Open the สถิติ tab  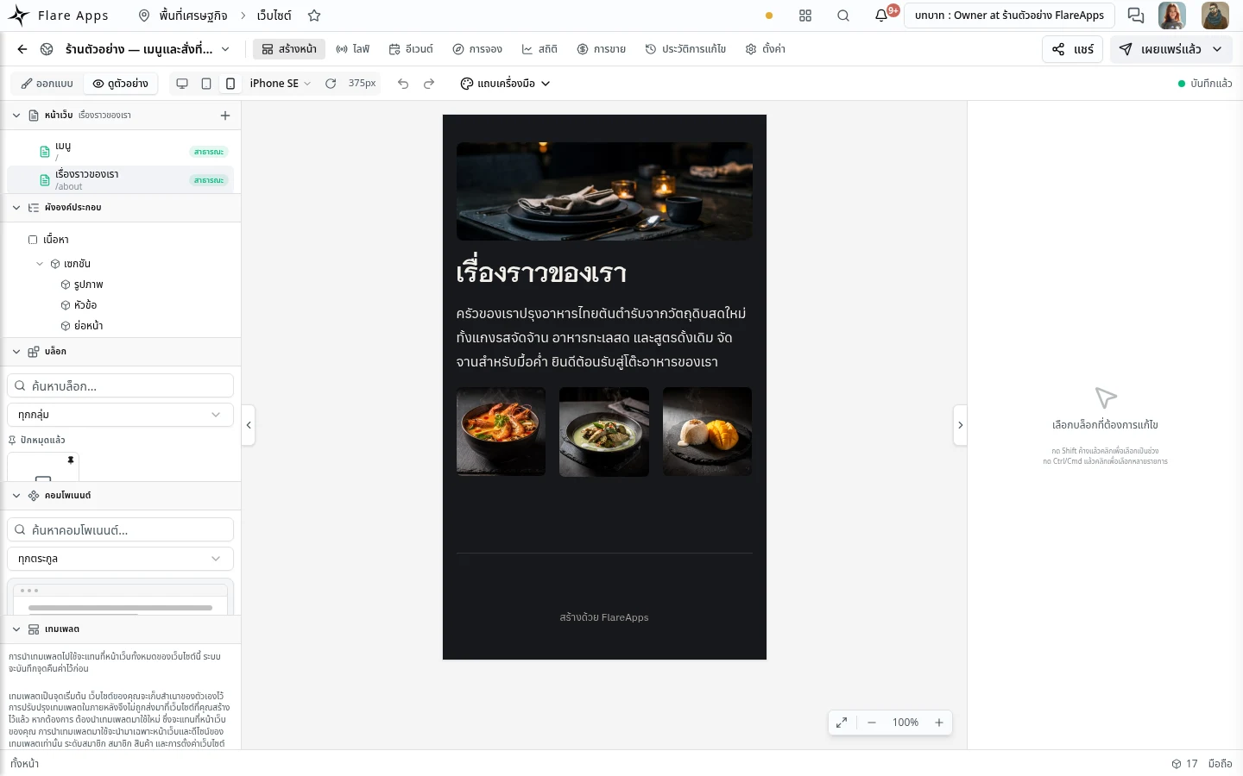tap(539, 49)
